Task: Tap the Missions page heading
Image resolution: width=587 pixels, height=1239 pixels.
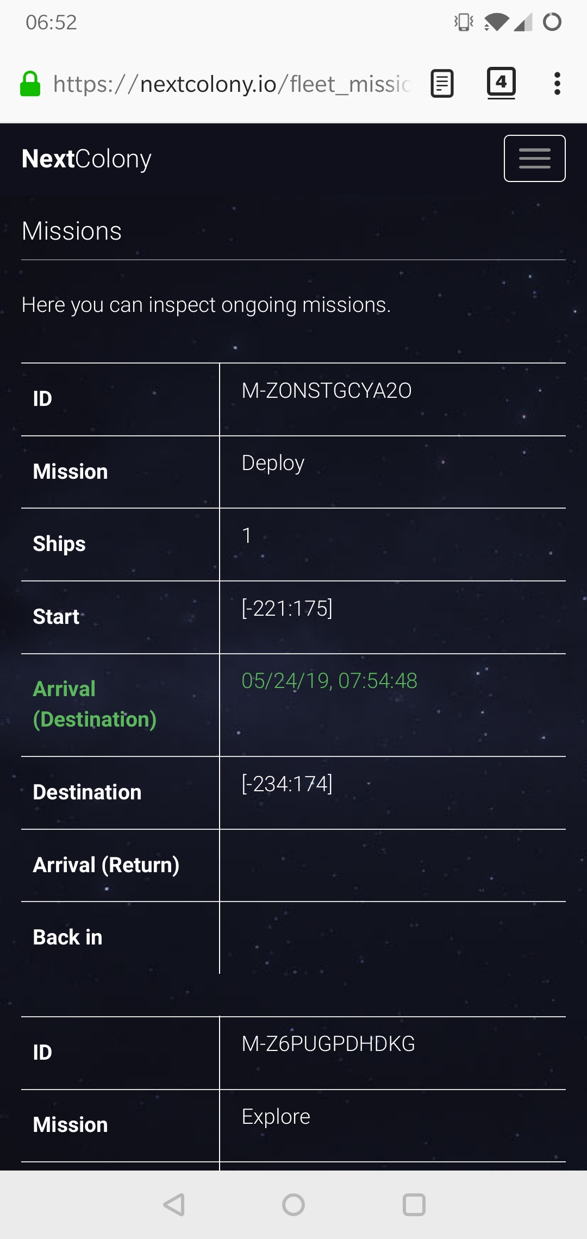Action: point(72,231)
